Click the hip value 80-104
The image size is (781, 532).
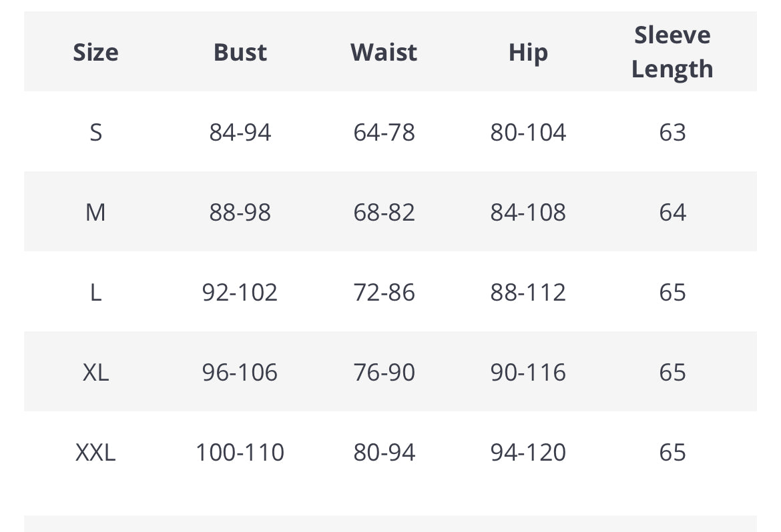pos(528,133)
